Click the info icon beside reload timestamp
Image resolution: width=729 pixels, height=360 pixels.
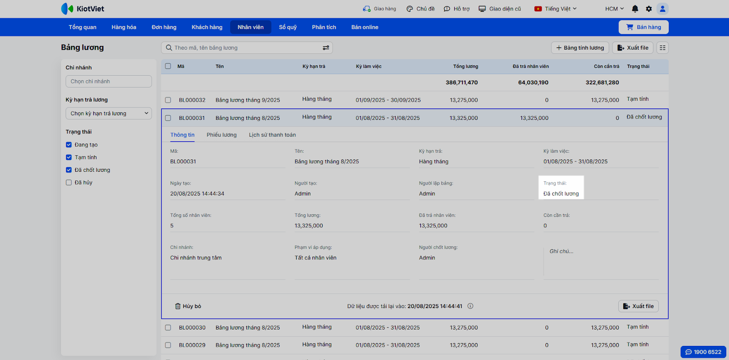click(470, 306)
